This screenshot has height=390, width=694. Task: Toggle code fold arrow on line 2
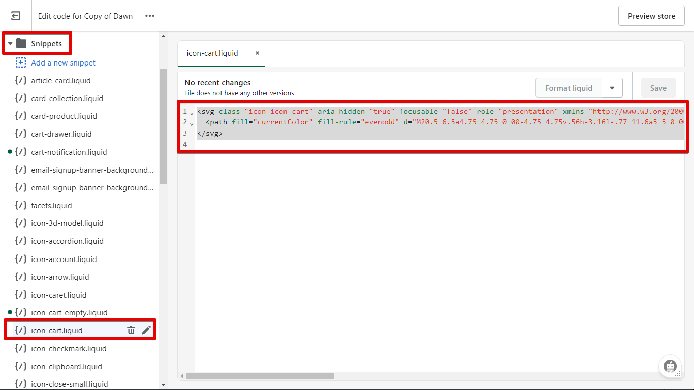192,124
